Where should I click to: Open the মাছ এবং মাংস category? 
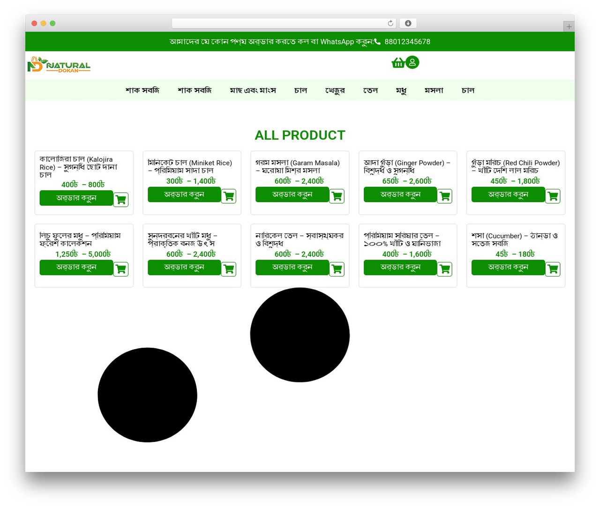point(253,90)
